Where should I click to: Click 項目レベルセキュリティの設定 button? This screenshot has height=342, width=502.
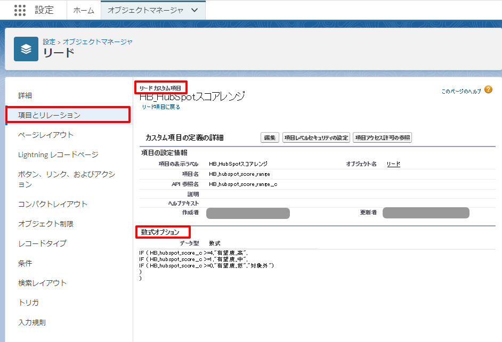tap(317, 138)
